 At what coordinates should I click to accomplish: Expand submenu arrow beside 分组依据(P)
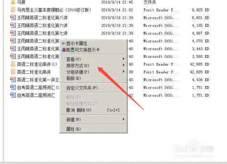[x=123, y=72]
